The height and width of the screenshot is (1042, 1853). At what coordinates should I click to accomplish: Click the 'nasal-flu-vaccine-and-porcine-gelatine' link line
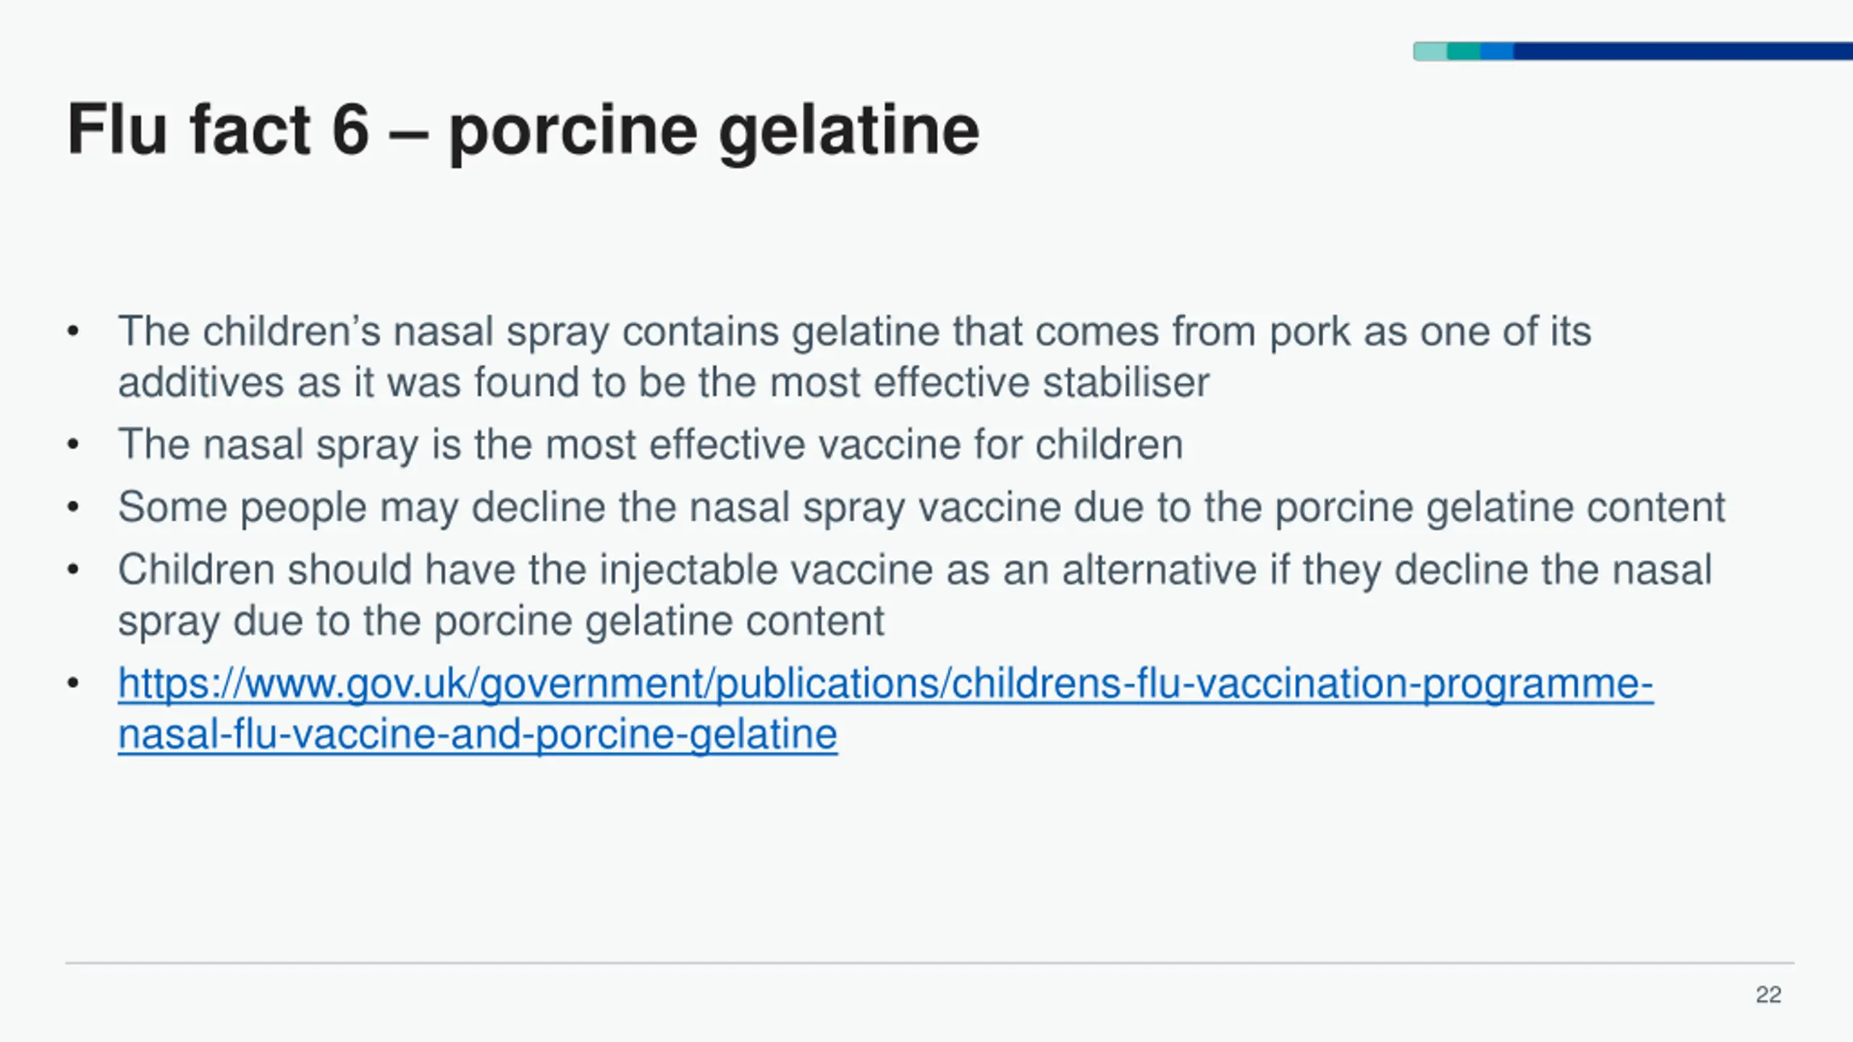pos(478,734)
